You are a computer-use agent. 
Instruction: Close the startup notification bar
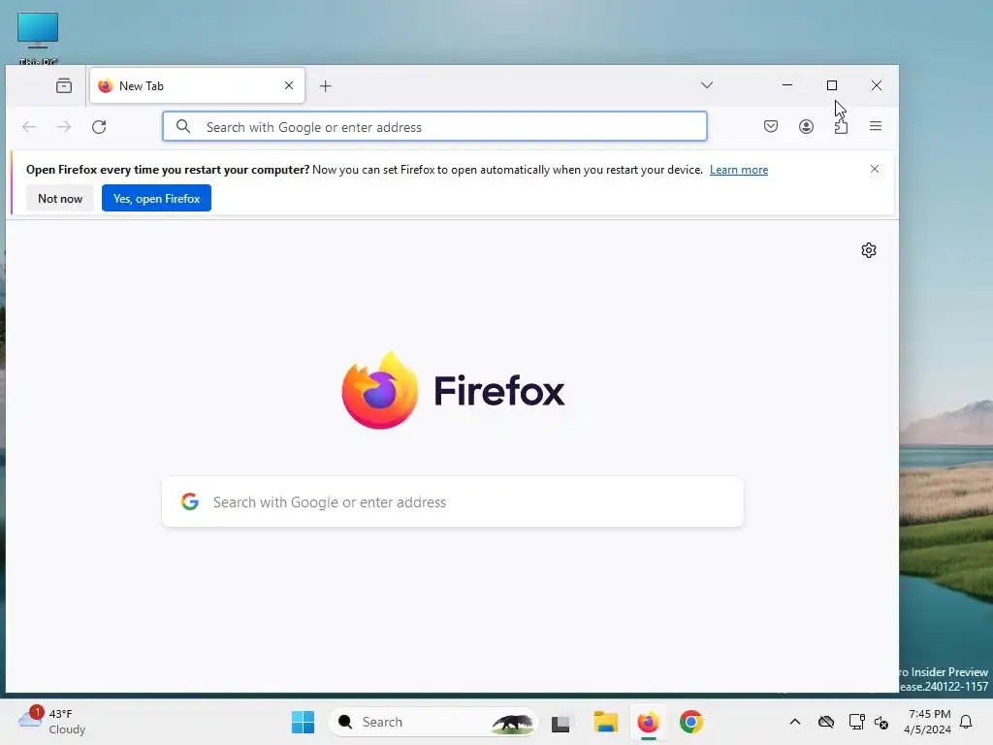click(x=874, y=169)
